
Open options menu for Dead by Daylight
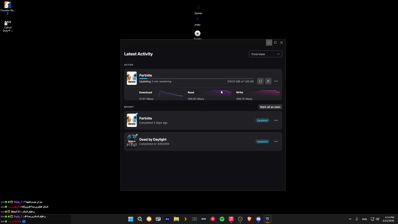(276, 142)
